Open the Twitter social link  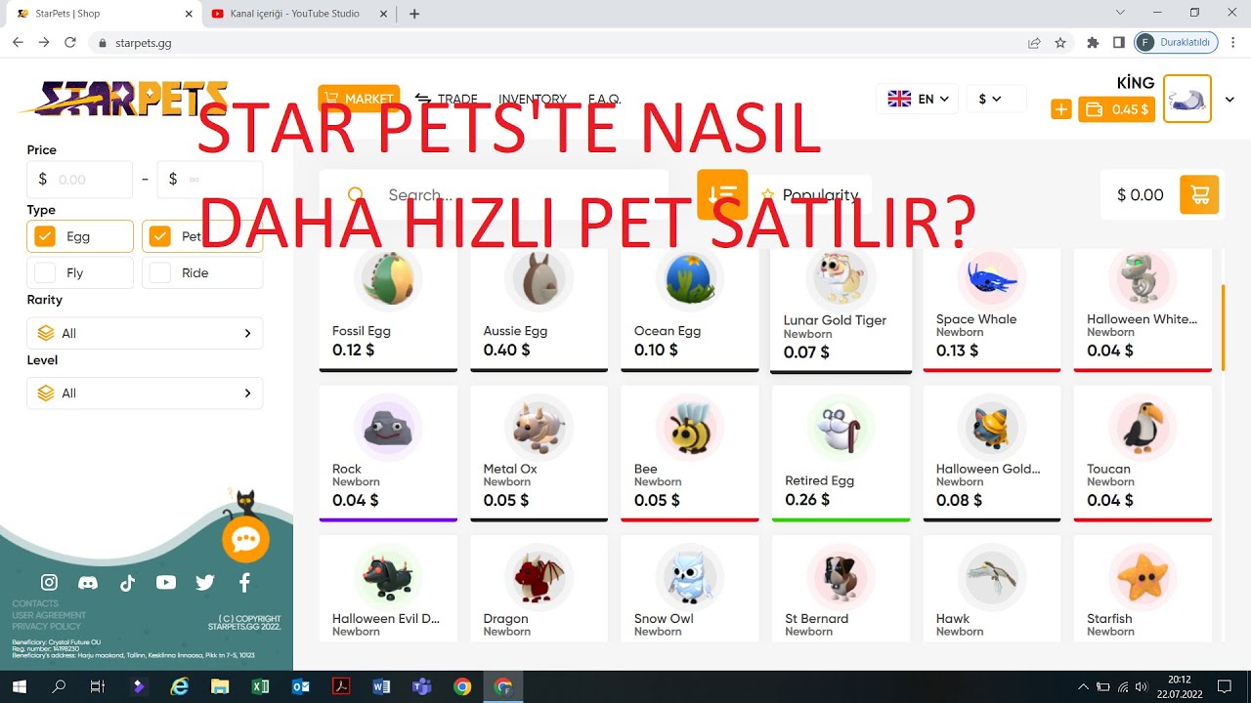pyautogui.click(x=204, y=583)
